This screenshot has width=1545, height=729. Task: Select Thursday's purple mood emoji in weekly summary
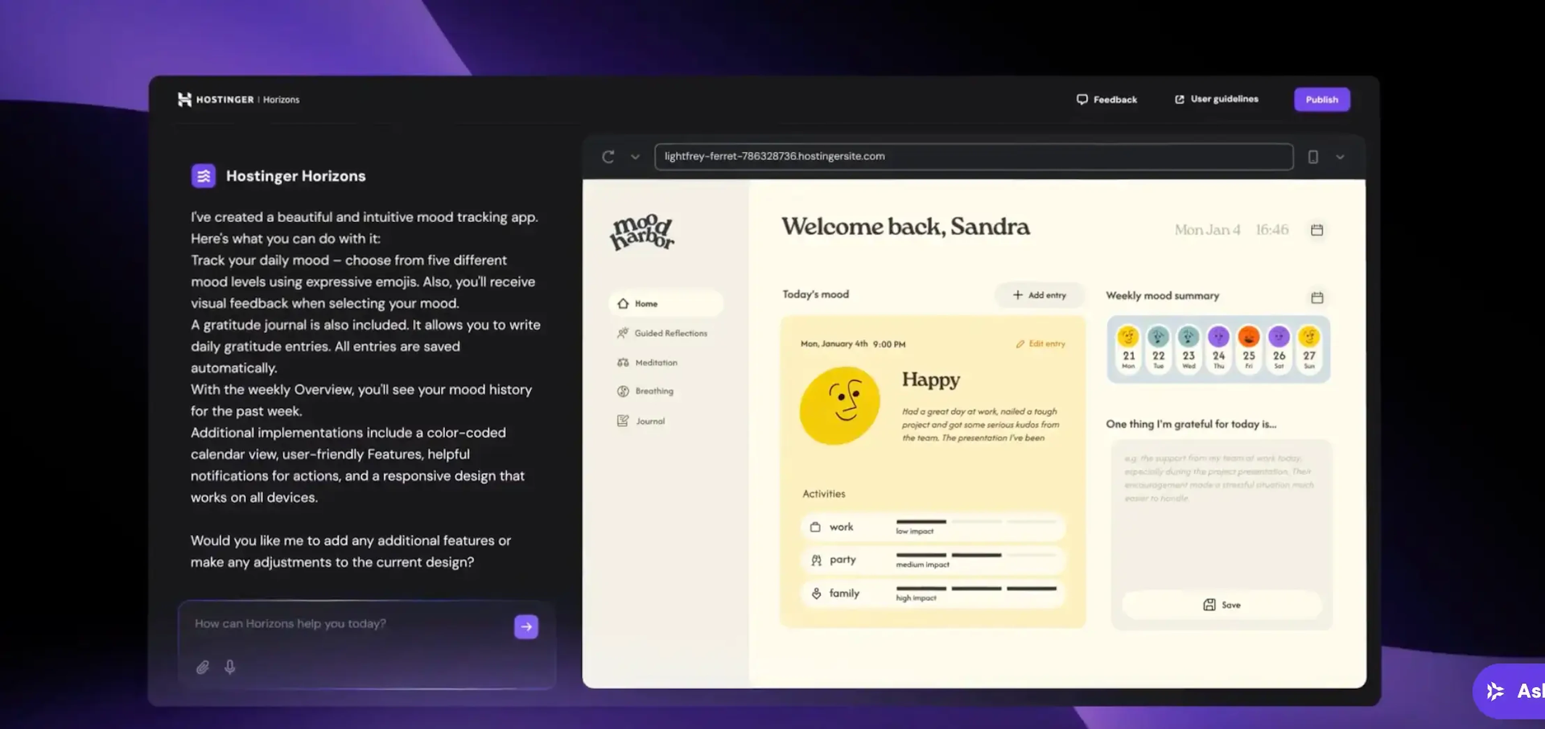click(x=1219, y=337)
